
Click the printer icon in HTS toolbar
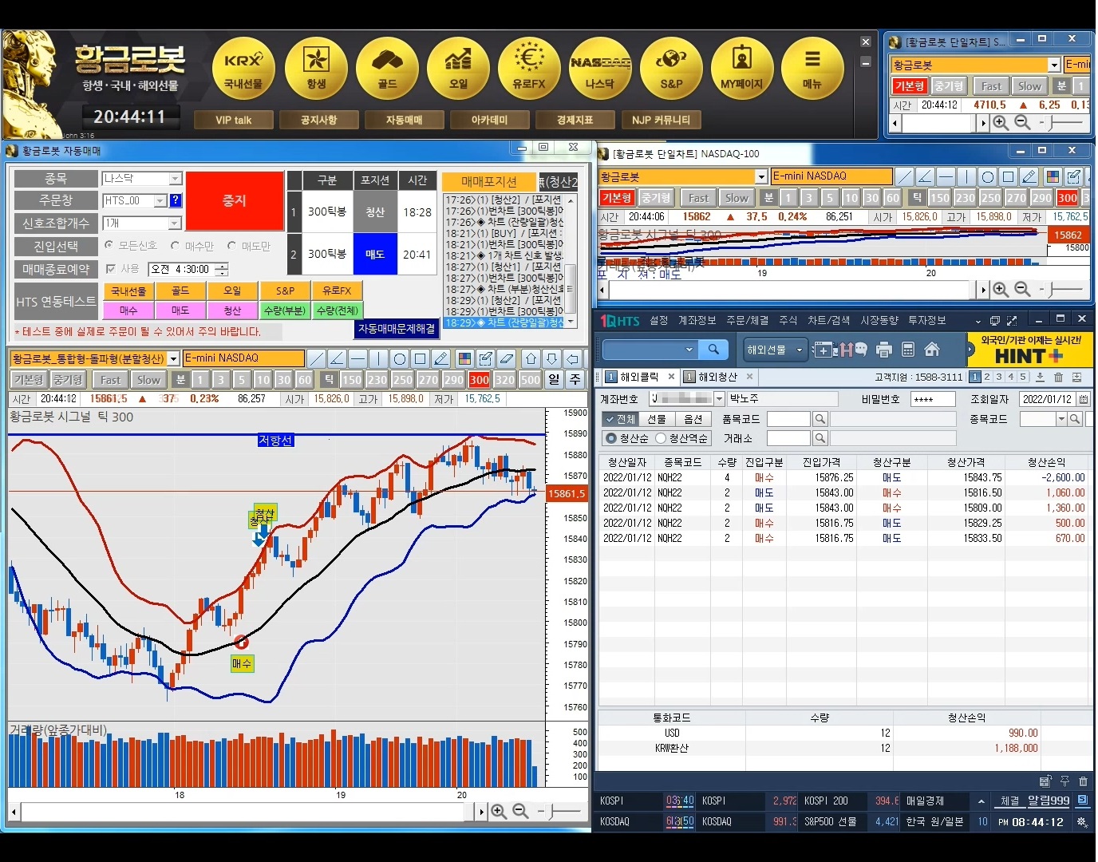pyautogui.click(x=883, y=350)
